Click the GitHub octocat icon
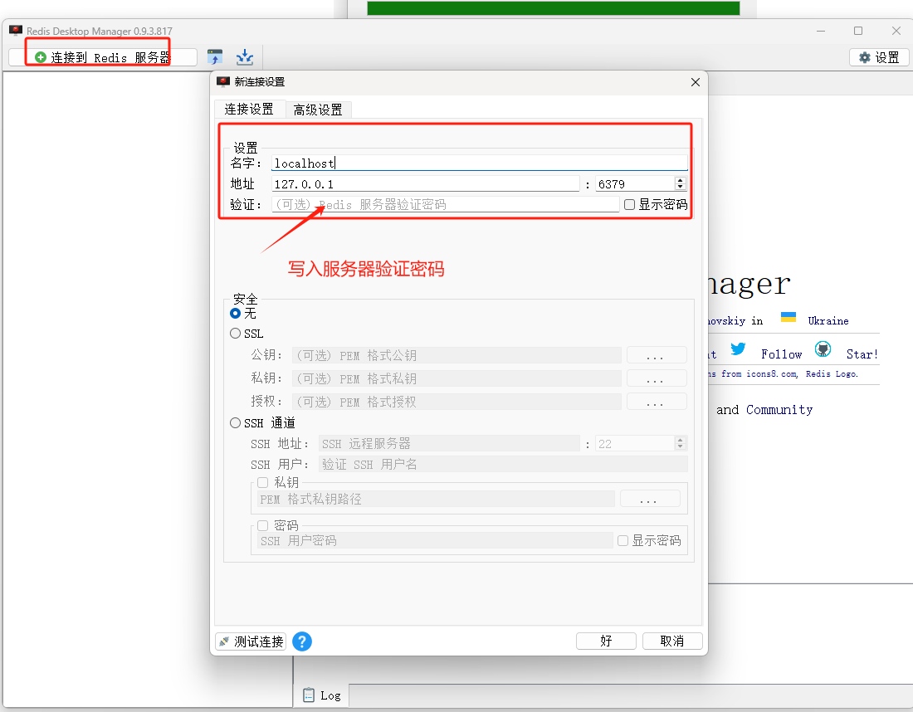This screenshot has width=913, height=712. pyautogui.click(x=823, y=349)
